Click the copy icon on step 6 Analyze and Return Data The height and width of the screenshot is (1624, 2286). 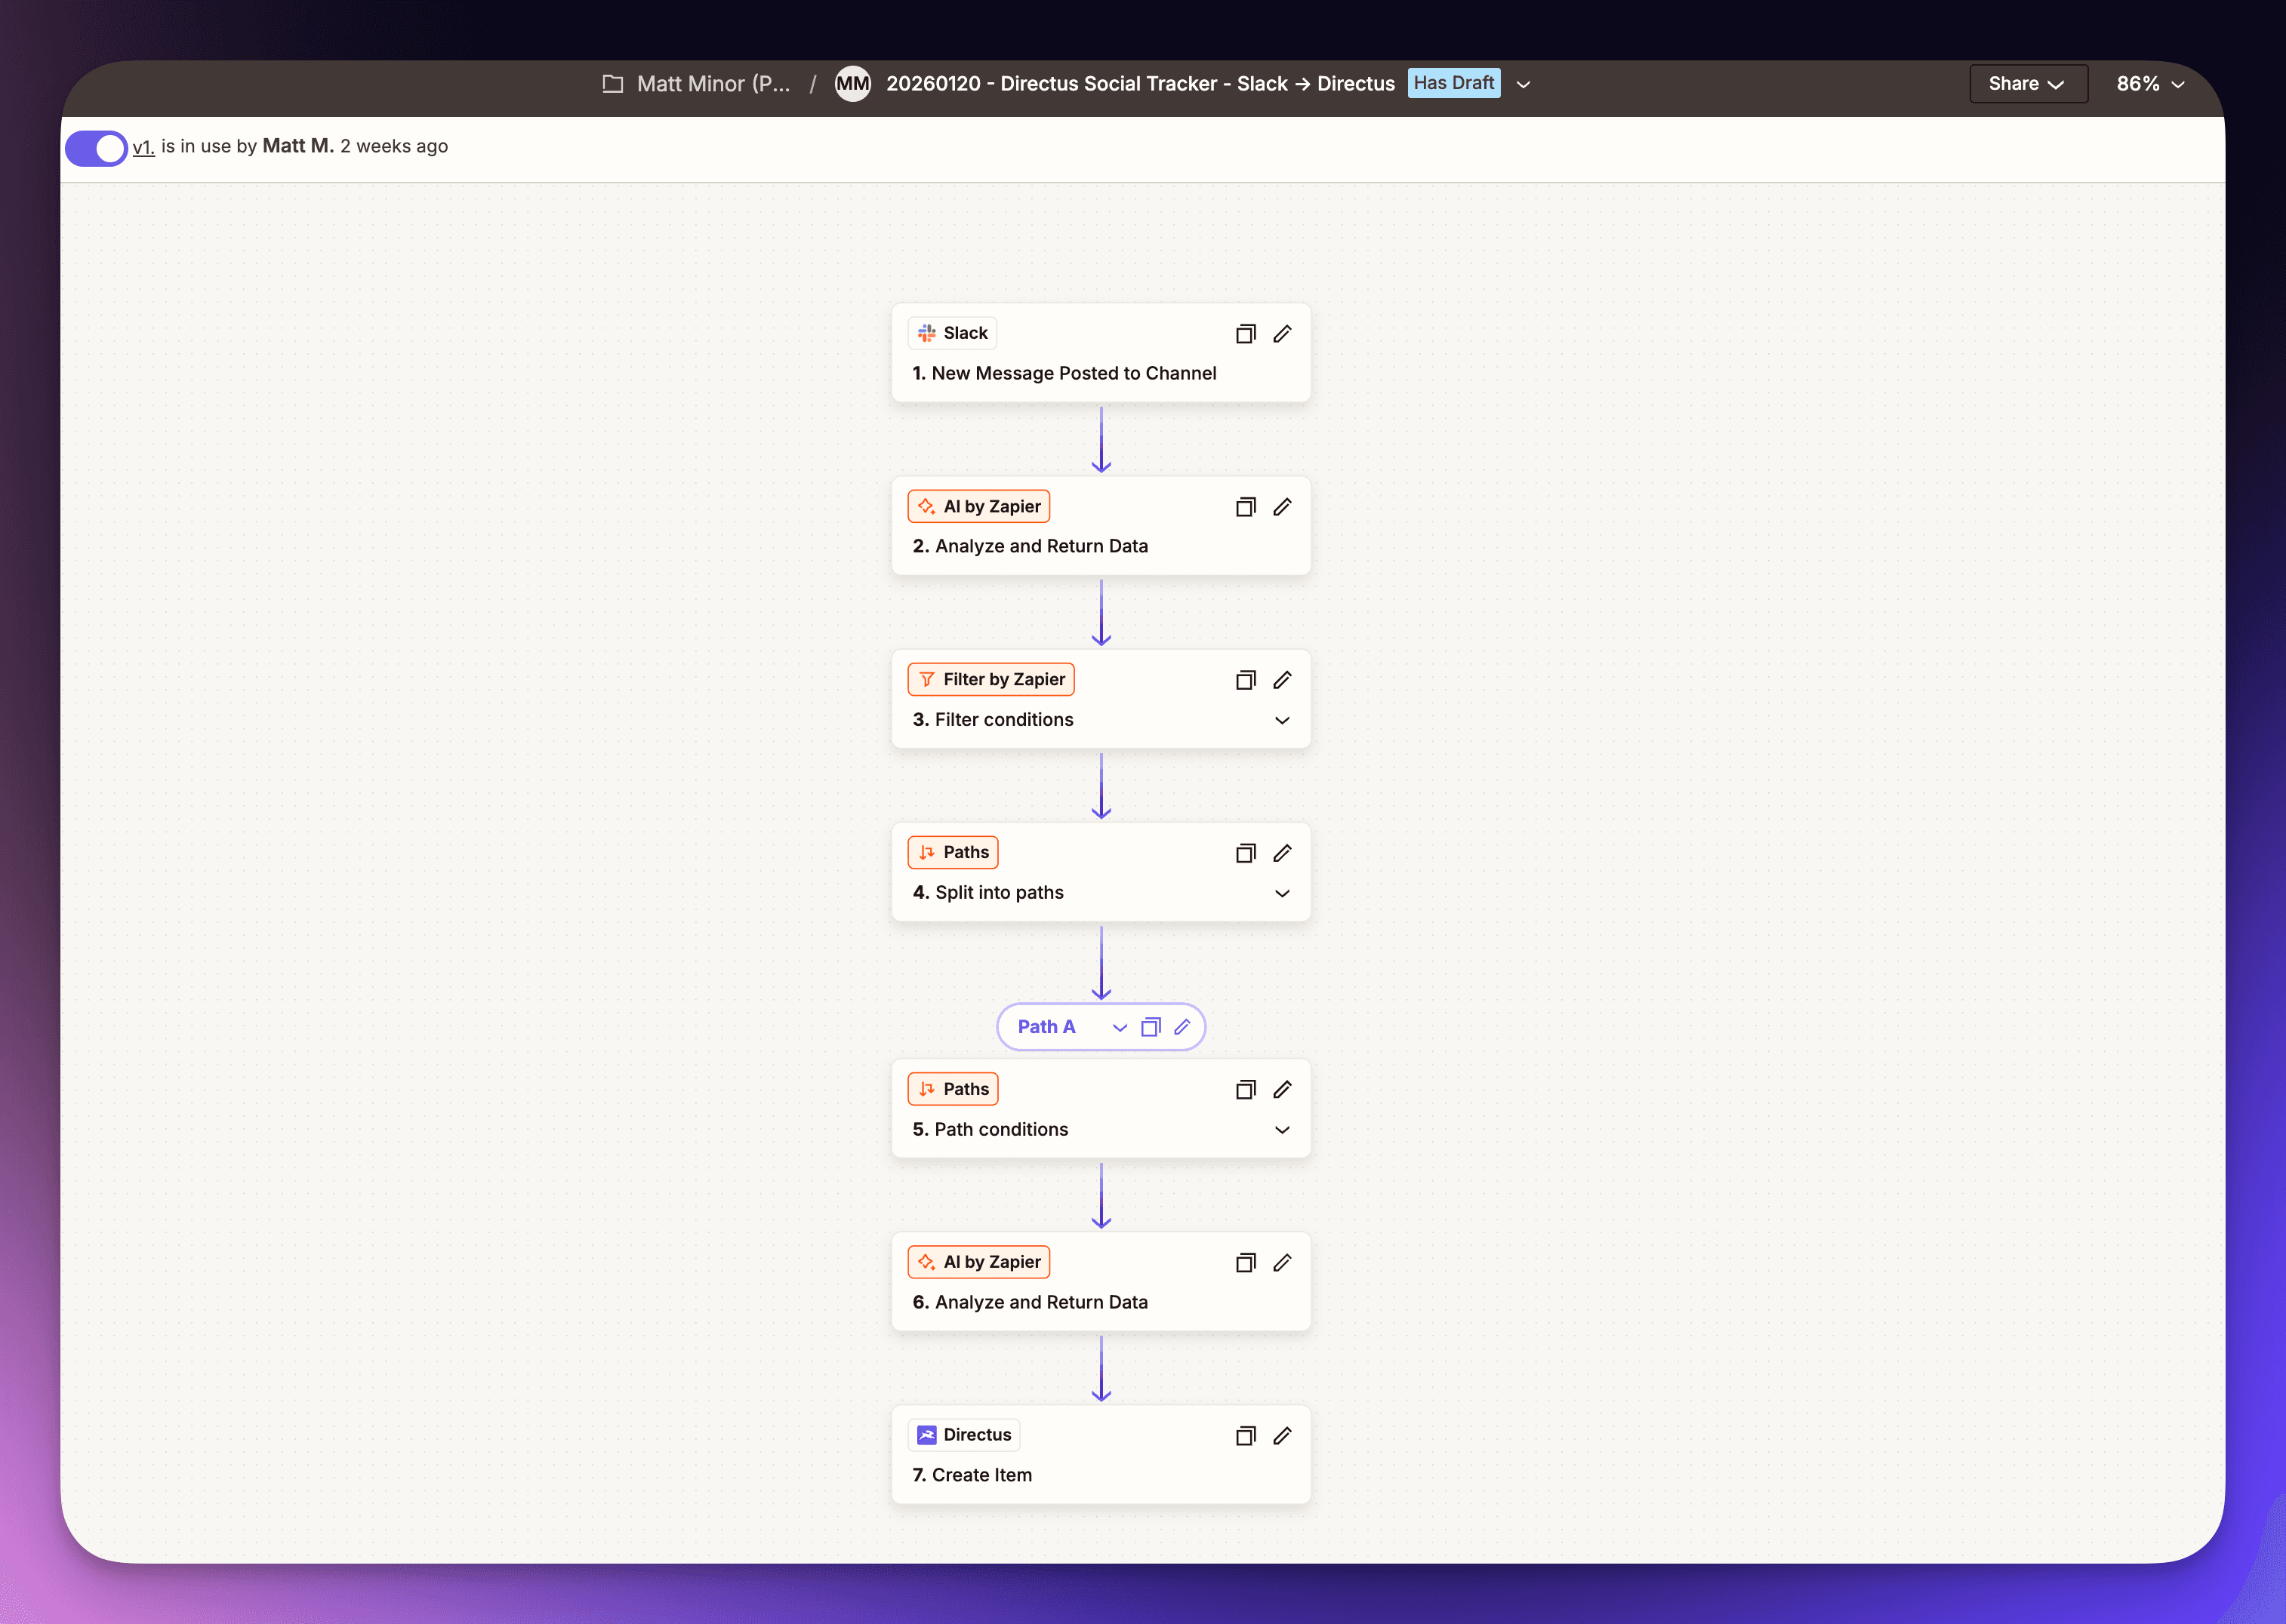pos(1246,1263)
